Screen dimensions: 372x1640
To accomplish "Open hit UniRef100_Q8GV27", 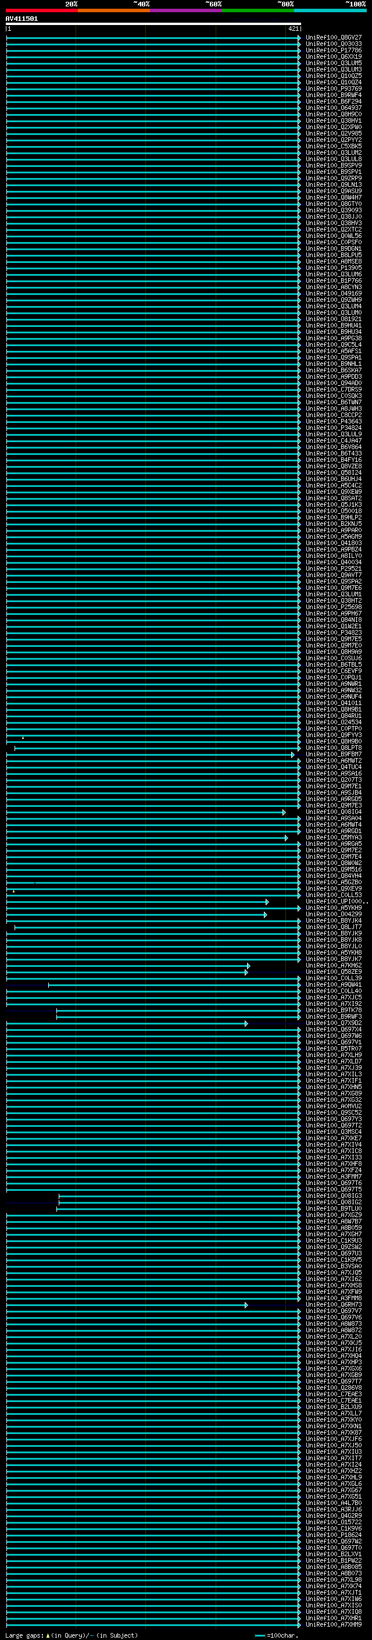I will point(334,38).
